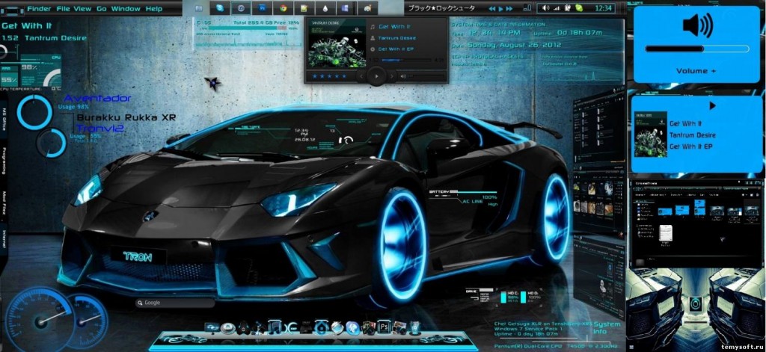The height and width of the screenshot is (352, 766).
Task: Open the File menu
Action: [64, 9]
